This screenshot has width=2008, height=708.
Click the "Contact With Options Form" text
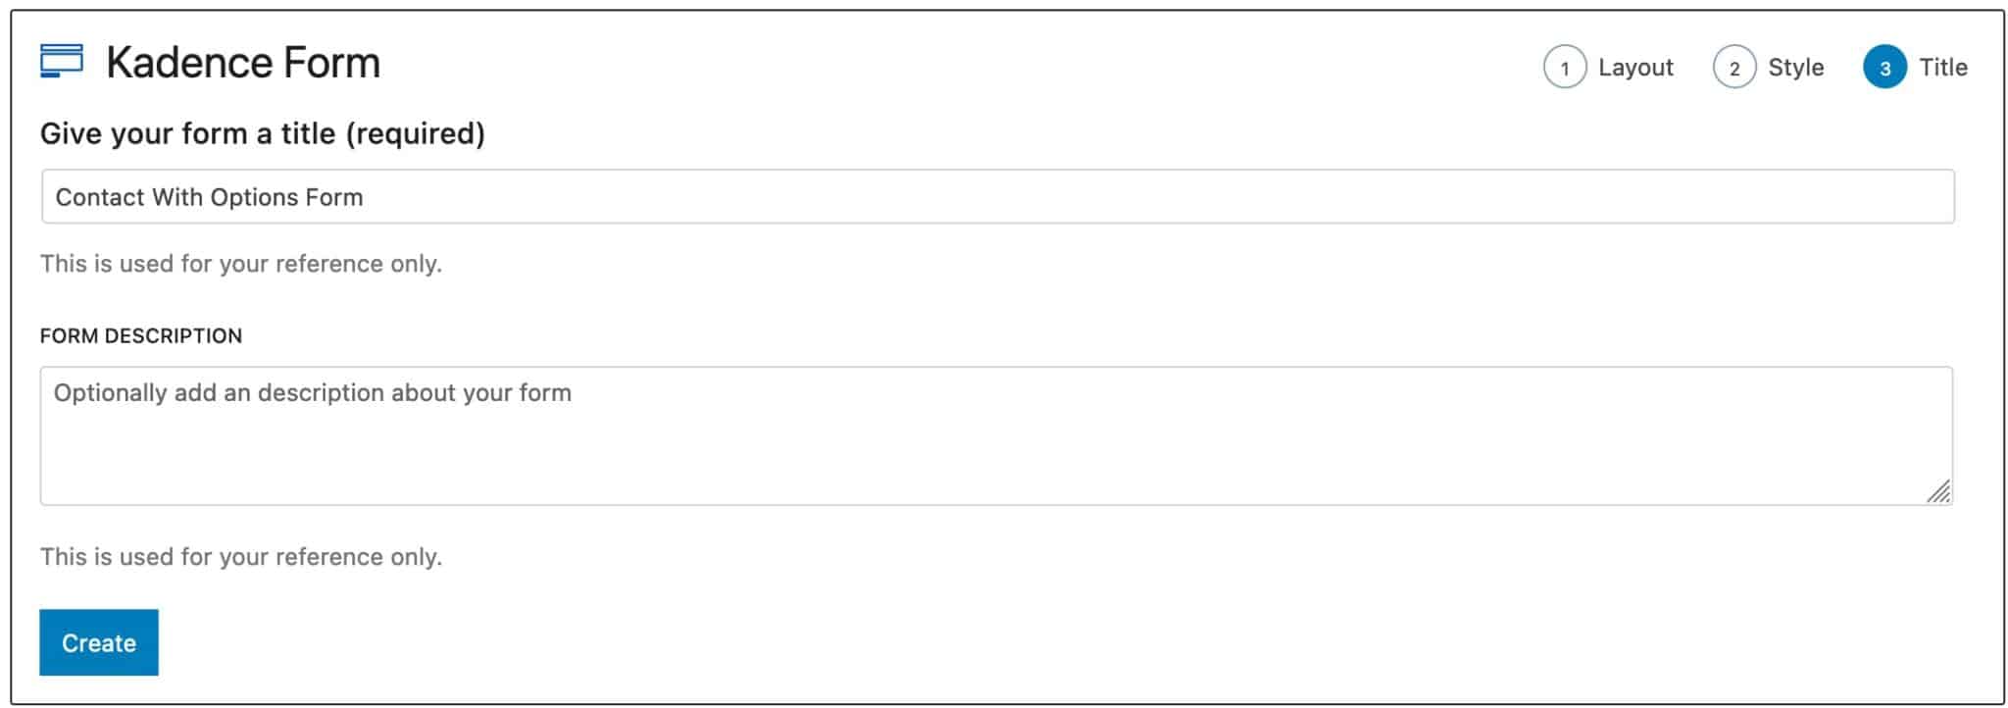click(x=209, y=197)
